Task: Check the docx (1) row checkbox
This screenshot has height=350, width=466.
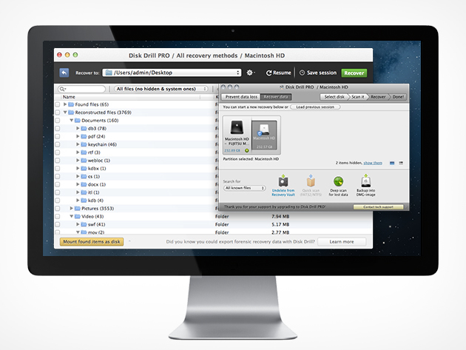Action: pos(58,184)
